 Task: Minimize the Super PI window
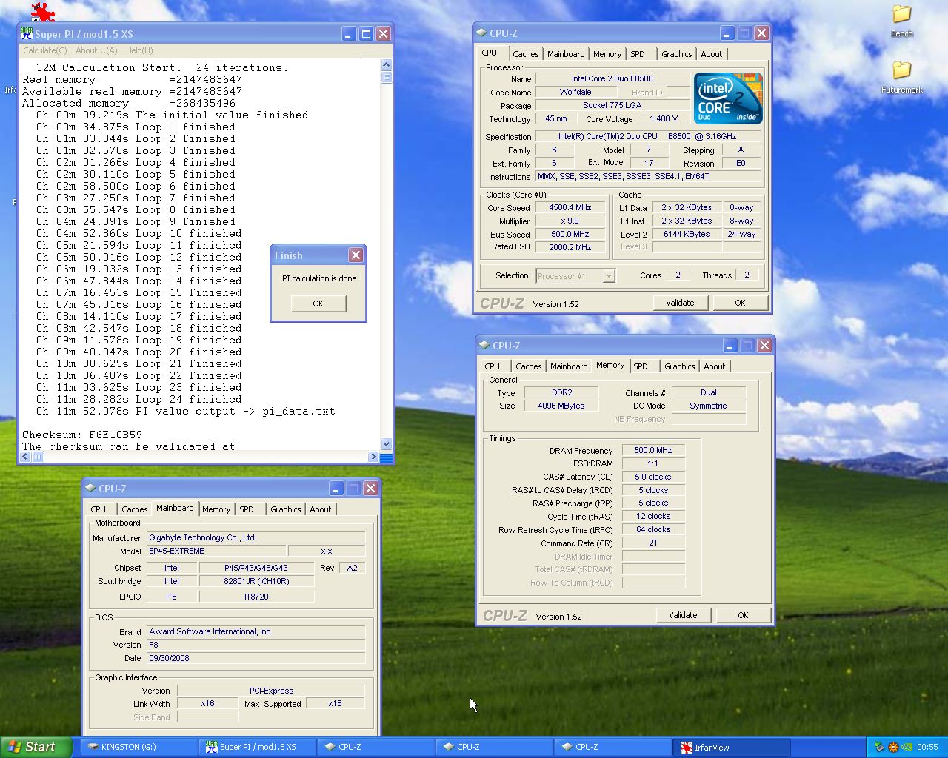(349, 33)
